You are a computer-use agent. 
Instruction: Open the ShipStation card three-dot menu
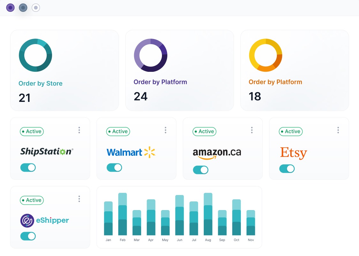click(x=79, y=130)
